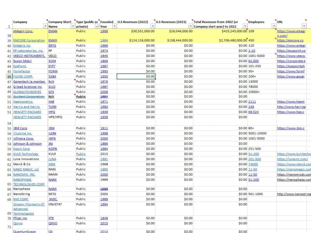Click the XOM ticker link
Screen dimensions: 311x233
[52, 61]
